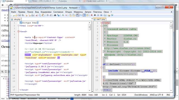Collapse the html node in devtools tree
179x100 pixels.
point(2,77)
